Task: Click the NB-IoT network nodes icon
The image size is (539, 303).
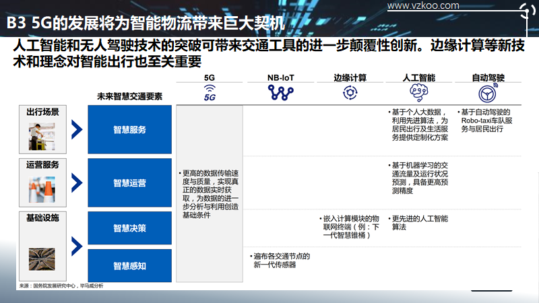Action: tap(280, 93)
